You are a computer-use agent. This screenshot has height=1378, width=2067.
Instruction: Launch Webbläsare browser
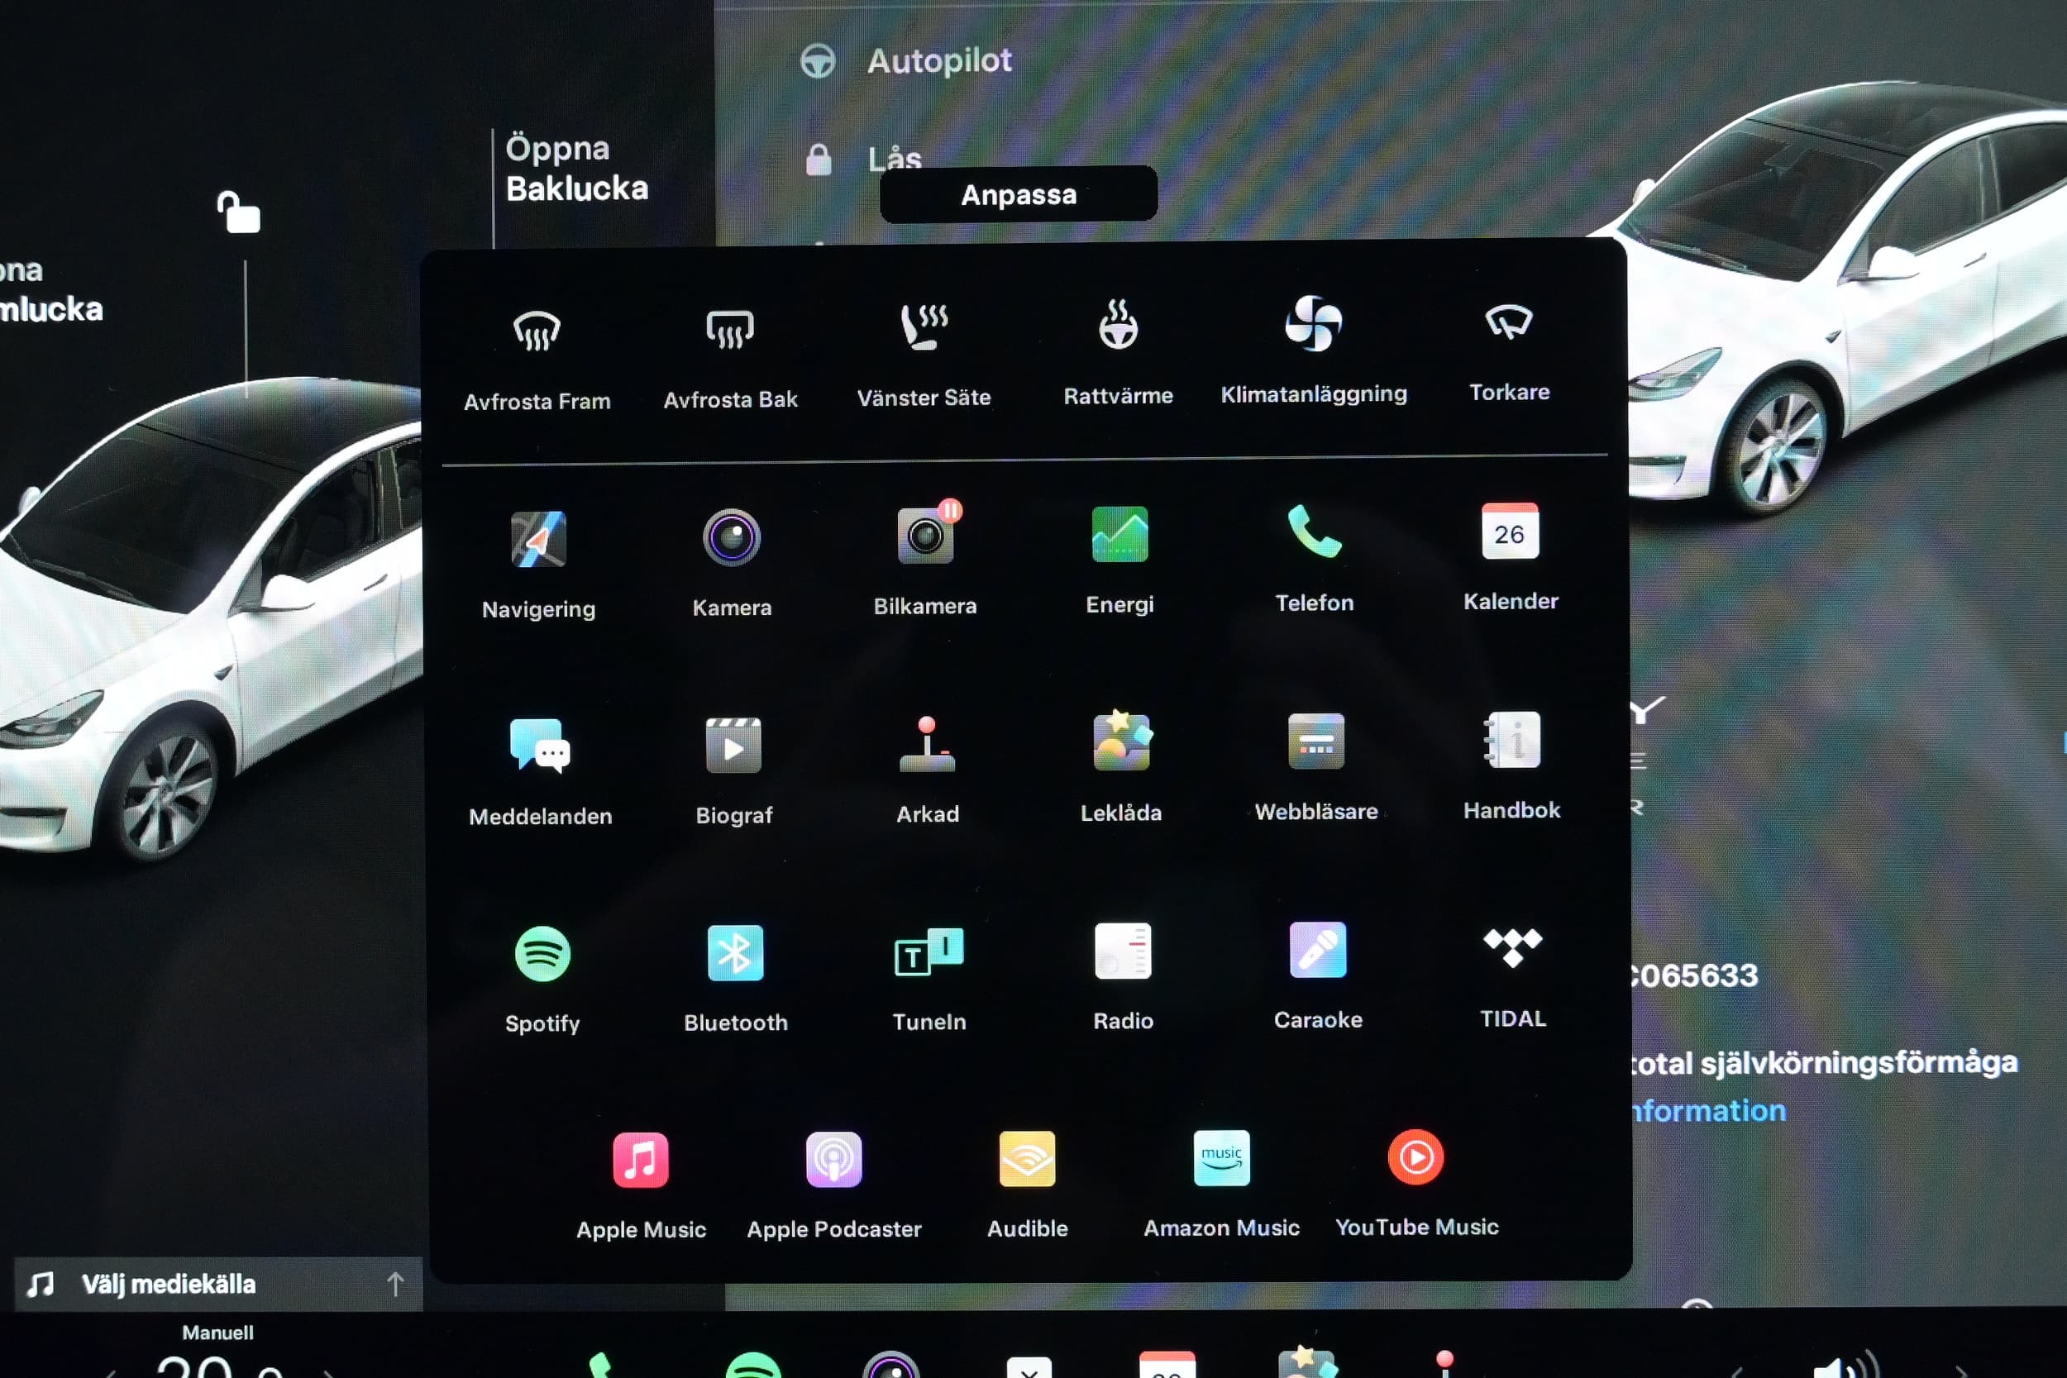(x=1315, y=765)
